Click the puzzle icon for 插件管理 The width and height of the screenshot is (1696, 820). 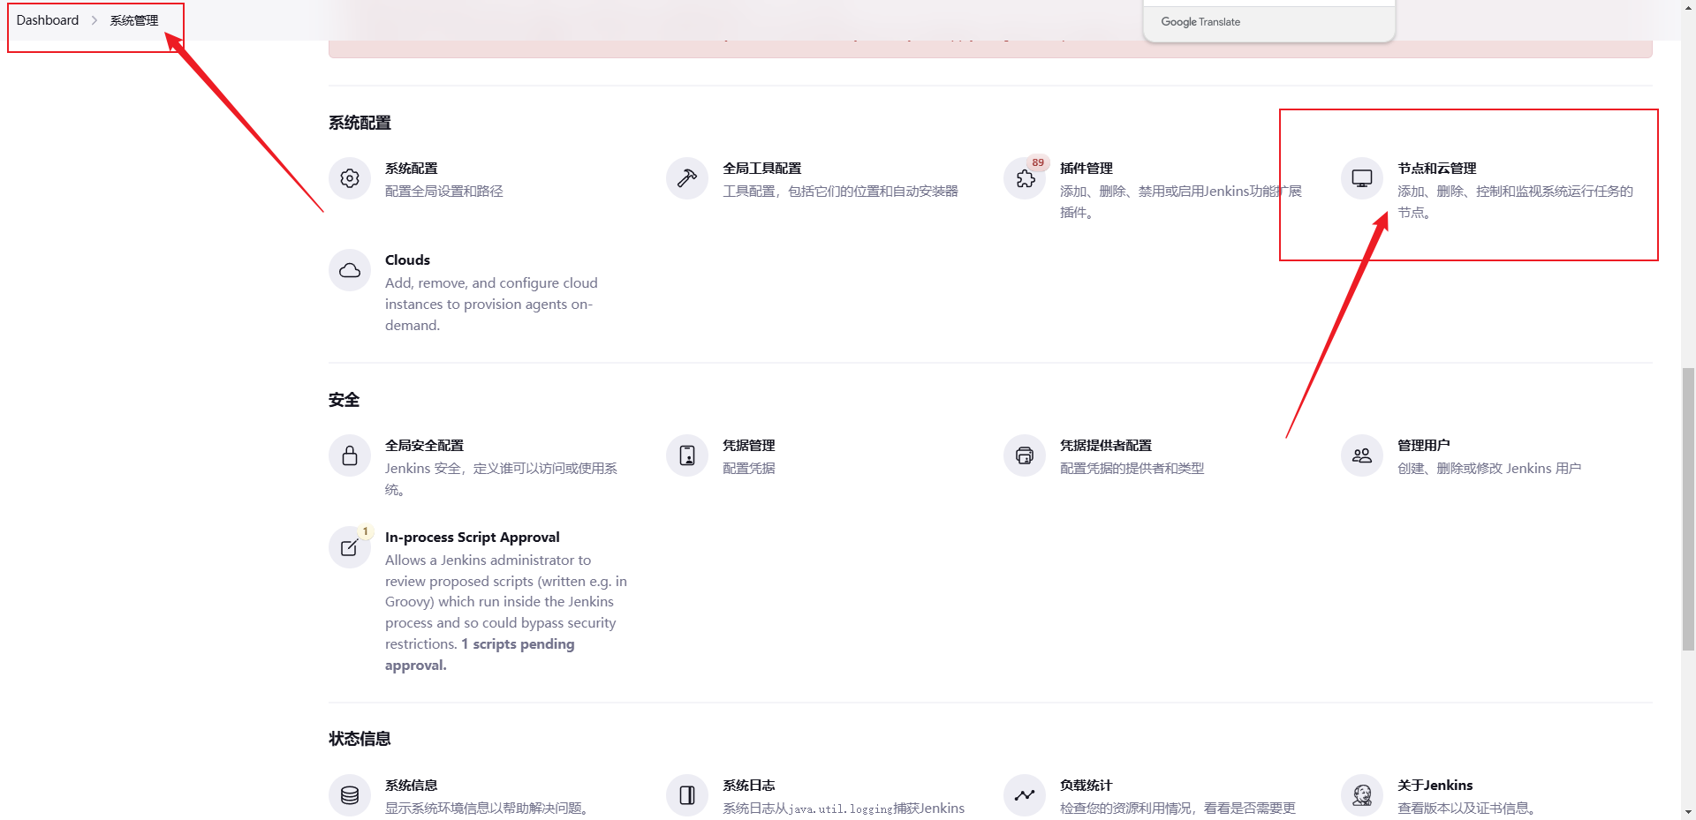1025,178
